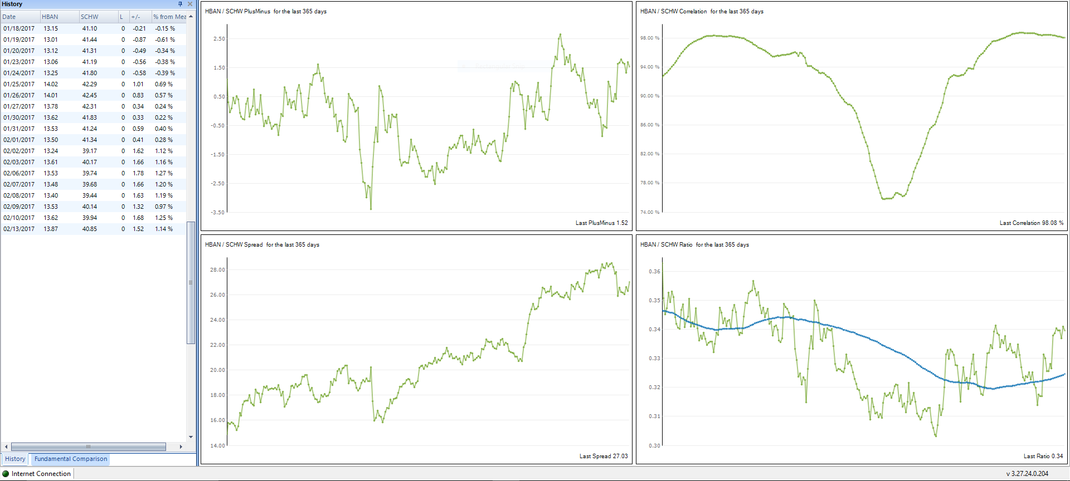Sort by the HBAN column header
This screenshot has width=1070, height=481.
coord(59,17)
